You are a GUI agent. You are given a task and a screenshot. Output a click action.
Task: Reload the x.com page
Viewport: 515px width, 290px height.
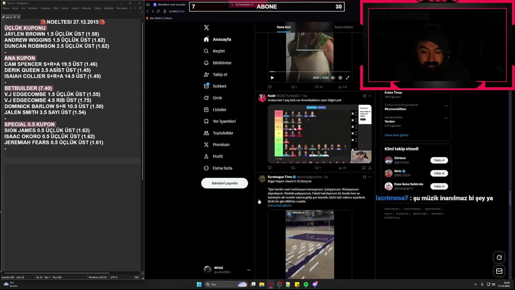(158, 11)
